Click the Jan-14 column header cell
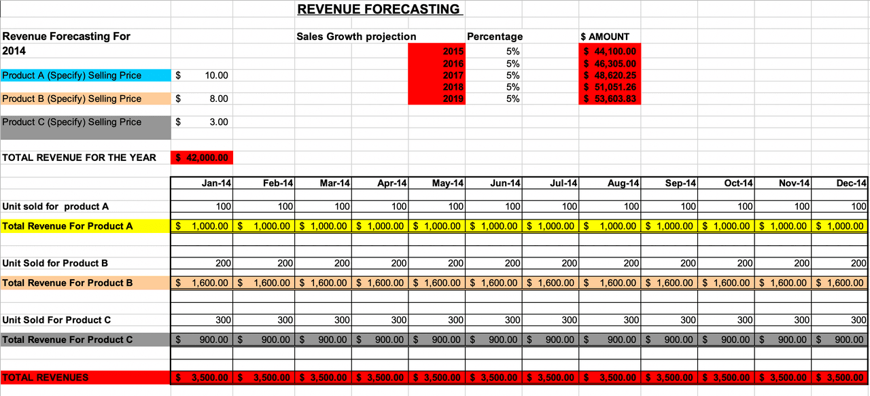870x396 pixels. tap(202, 183)
